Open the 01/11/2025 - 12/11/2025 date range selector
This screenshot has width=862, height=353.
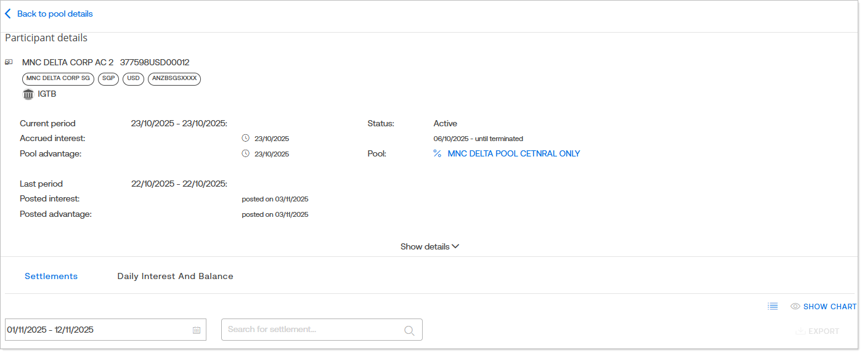[99, 330]
